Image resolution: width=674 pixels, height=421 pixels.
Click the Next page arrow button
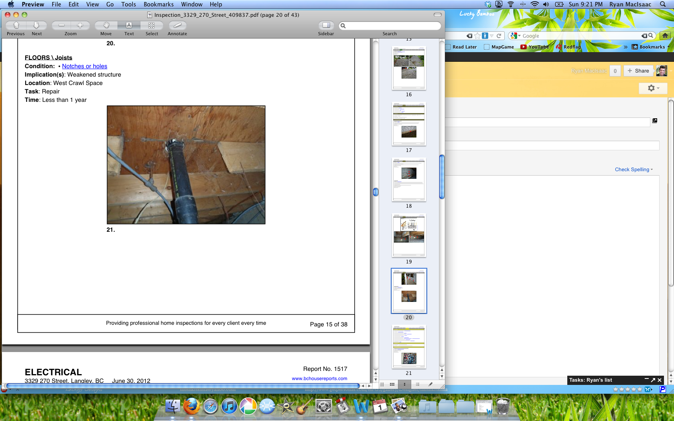point(37,25)
